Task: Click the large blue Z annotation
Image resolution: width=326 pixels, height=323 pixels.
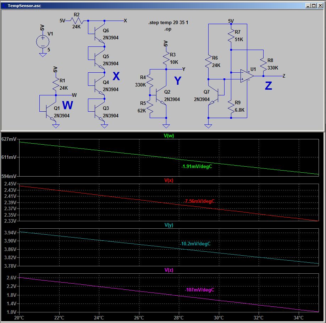Action: pos(269,85)
